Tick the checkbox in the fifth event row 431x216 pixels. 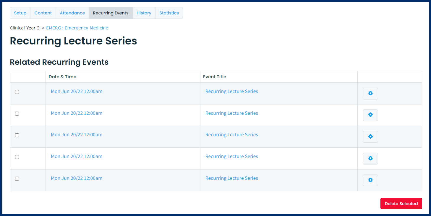17,179
